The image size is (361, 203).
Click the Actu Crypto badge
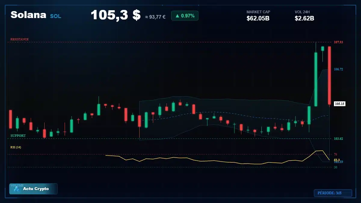pyautogui.click(x=33, y=189)
